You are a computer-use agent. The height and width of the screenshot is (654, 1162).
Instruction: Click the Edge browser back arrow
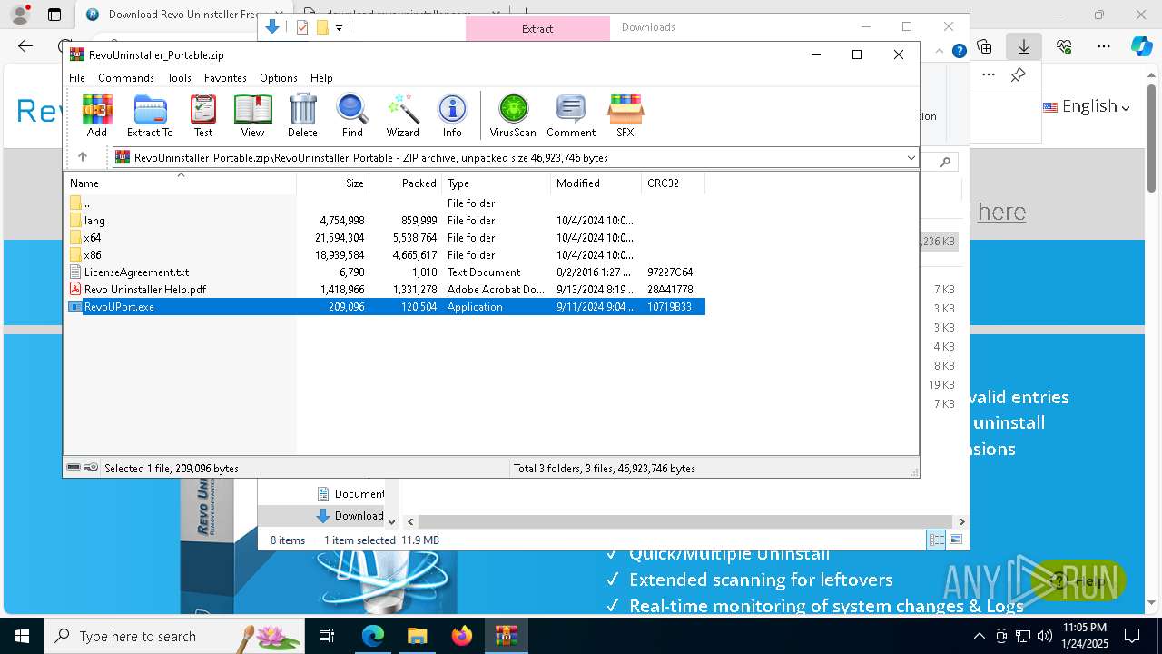(x=25, y=46)
